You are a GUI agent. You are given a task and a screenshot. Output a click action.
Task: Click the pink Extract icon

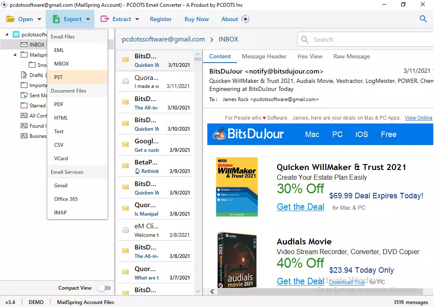pyautogui.click(x=105, y=19)
